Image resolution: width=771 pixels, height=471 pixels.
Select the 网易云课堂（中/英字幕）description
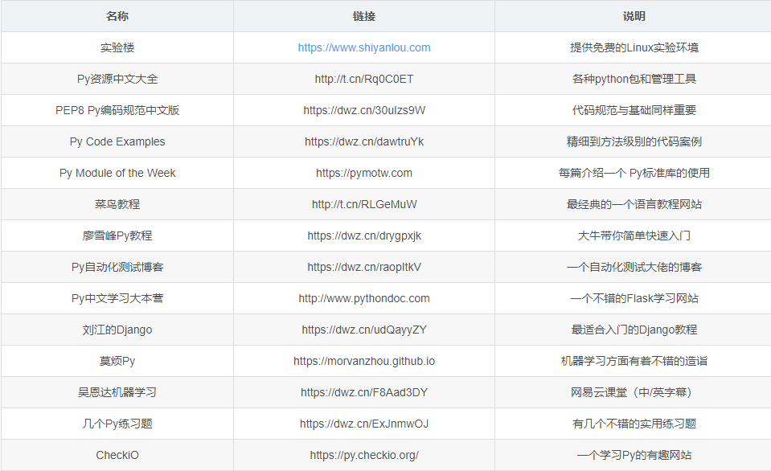[x=634, y=392]
